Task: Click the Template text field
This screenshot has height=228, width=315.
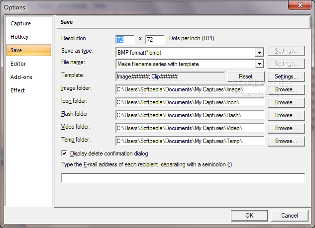Action: coord(170,76)
